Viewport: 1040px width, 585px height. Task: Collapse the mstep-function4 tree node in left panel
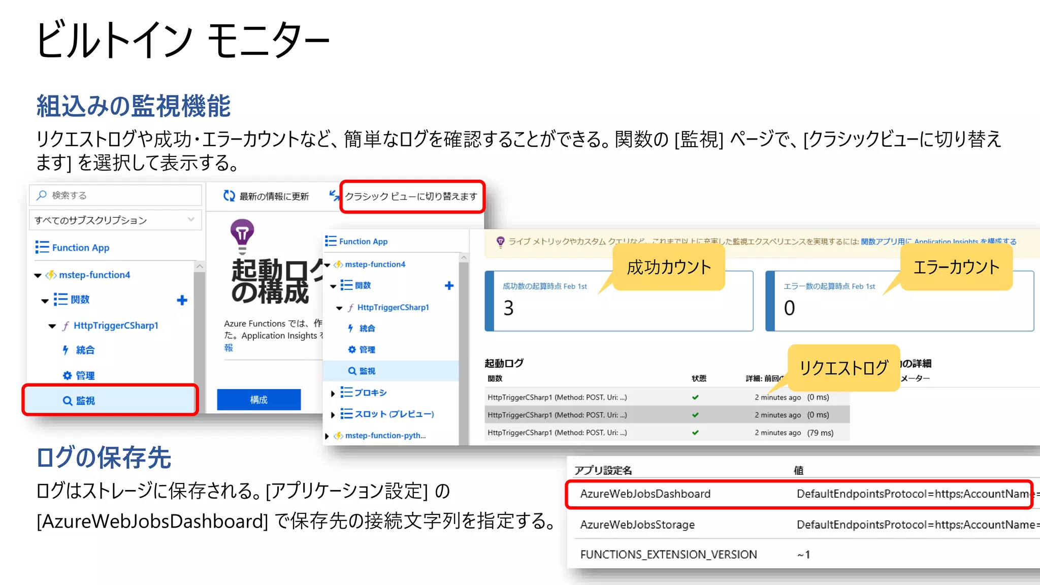[38, 275]
